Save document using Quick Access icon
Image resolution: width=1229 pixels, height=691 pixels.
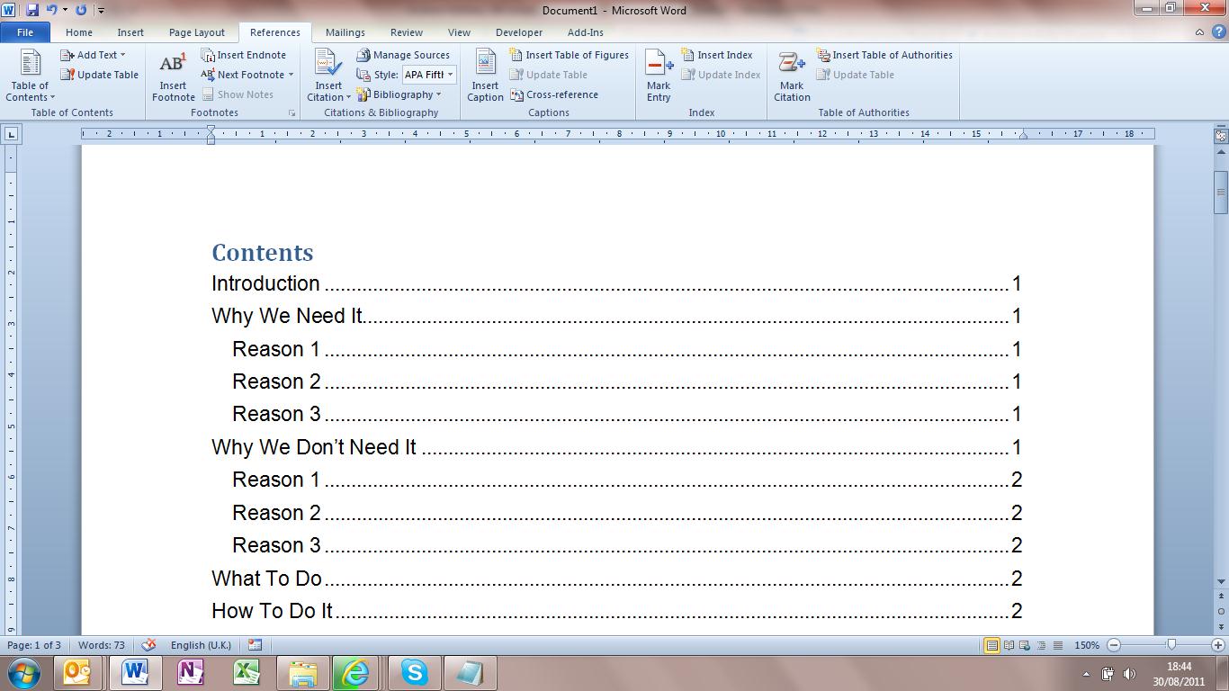32,10
